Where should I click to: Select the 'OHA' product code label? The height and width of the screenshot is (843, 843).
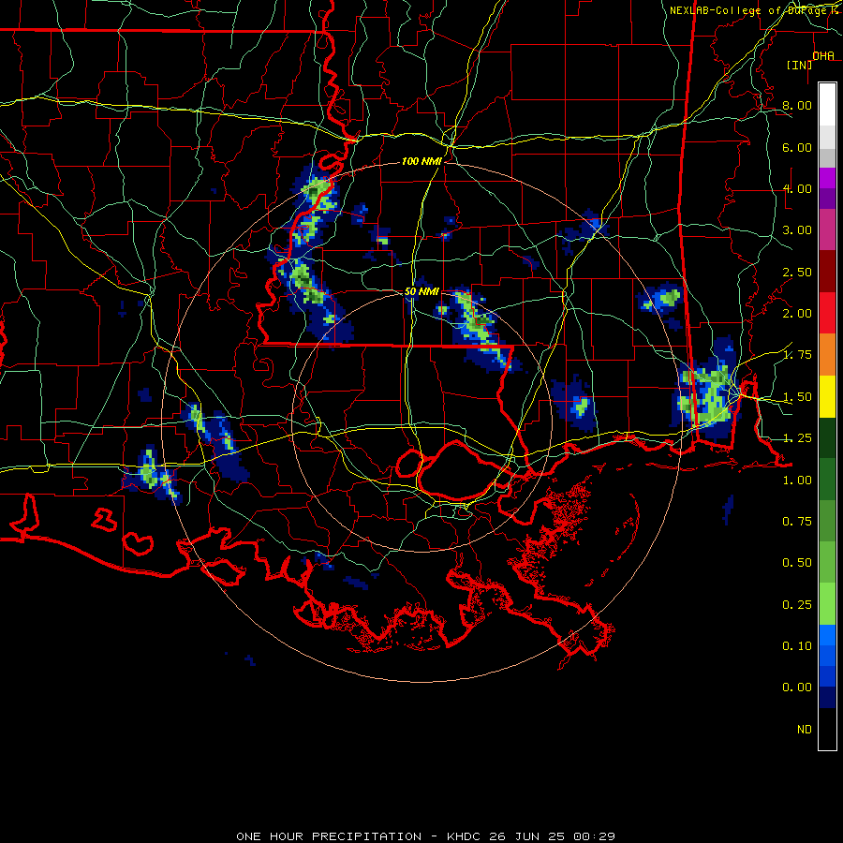(x=823, y=56)
